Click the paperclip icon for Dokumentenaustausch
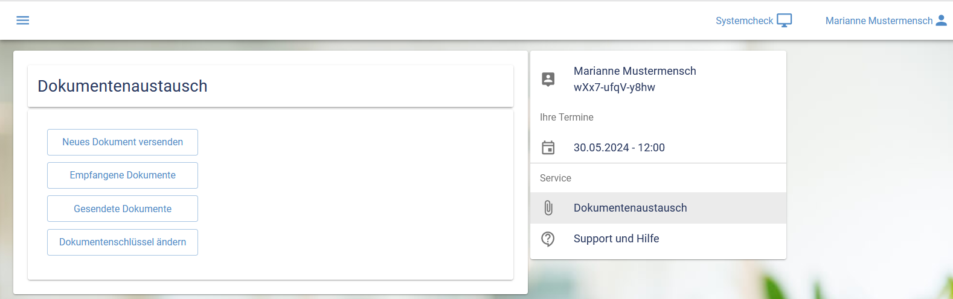Image resolution: width=953 pixels, height=299 pixels. 548,208
